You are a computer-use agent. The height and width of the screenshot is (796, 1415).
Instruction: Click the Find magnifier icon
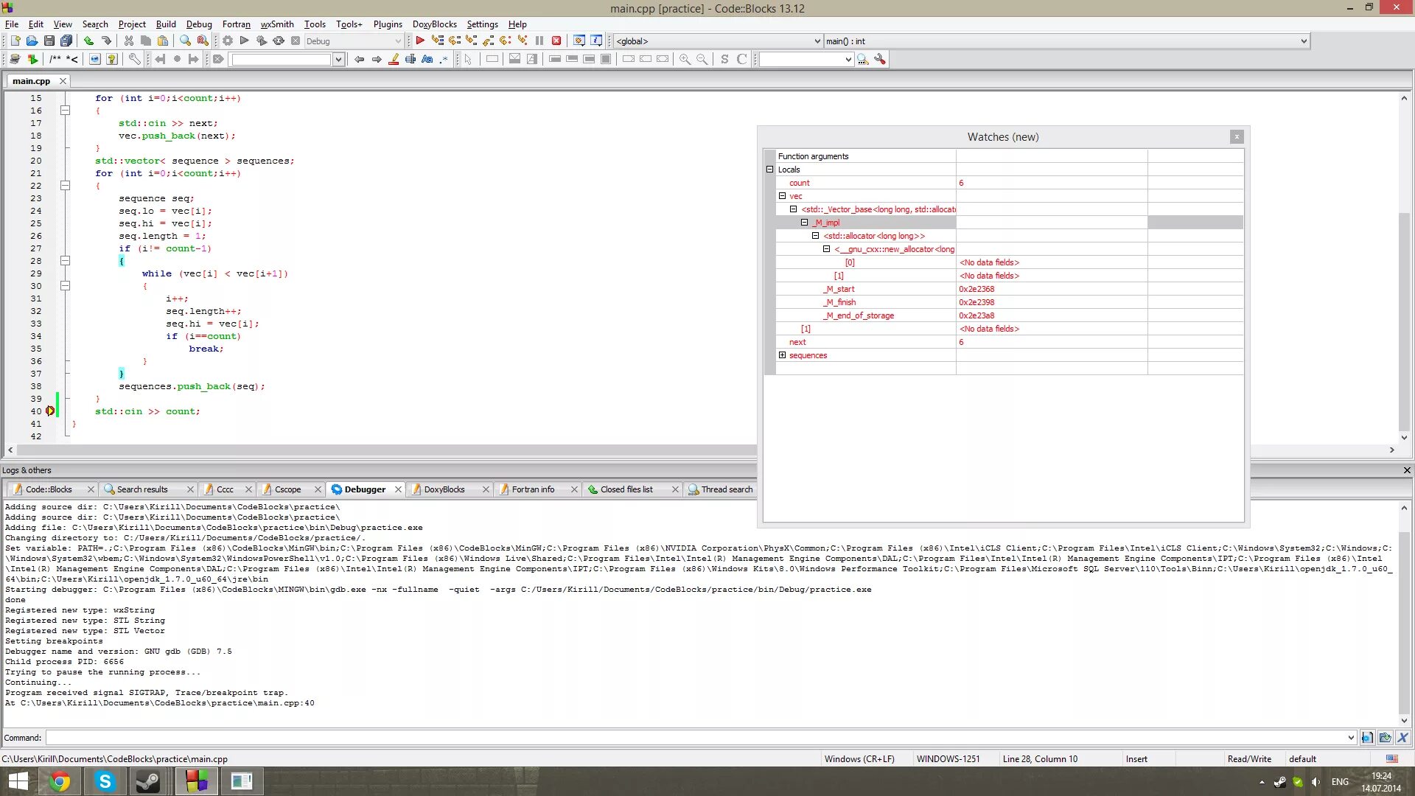185,41
